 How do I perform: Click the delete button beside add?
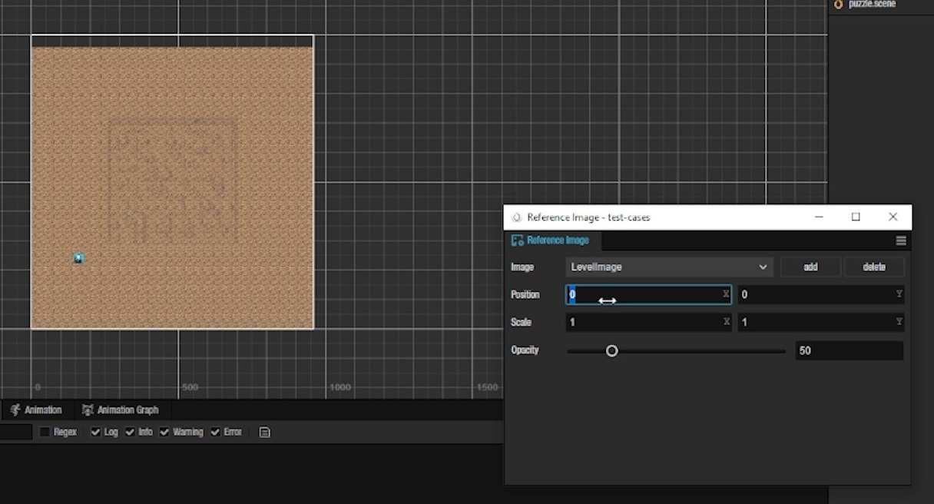[x=874, y=267]
